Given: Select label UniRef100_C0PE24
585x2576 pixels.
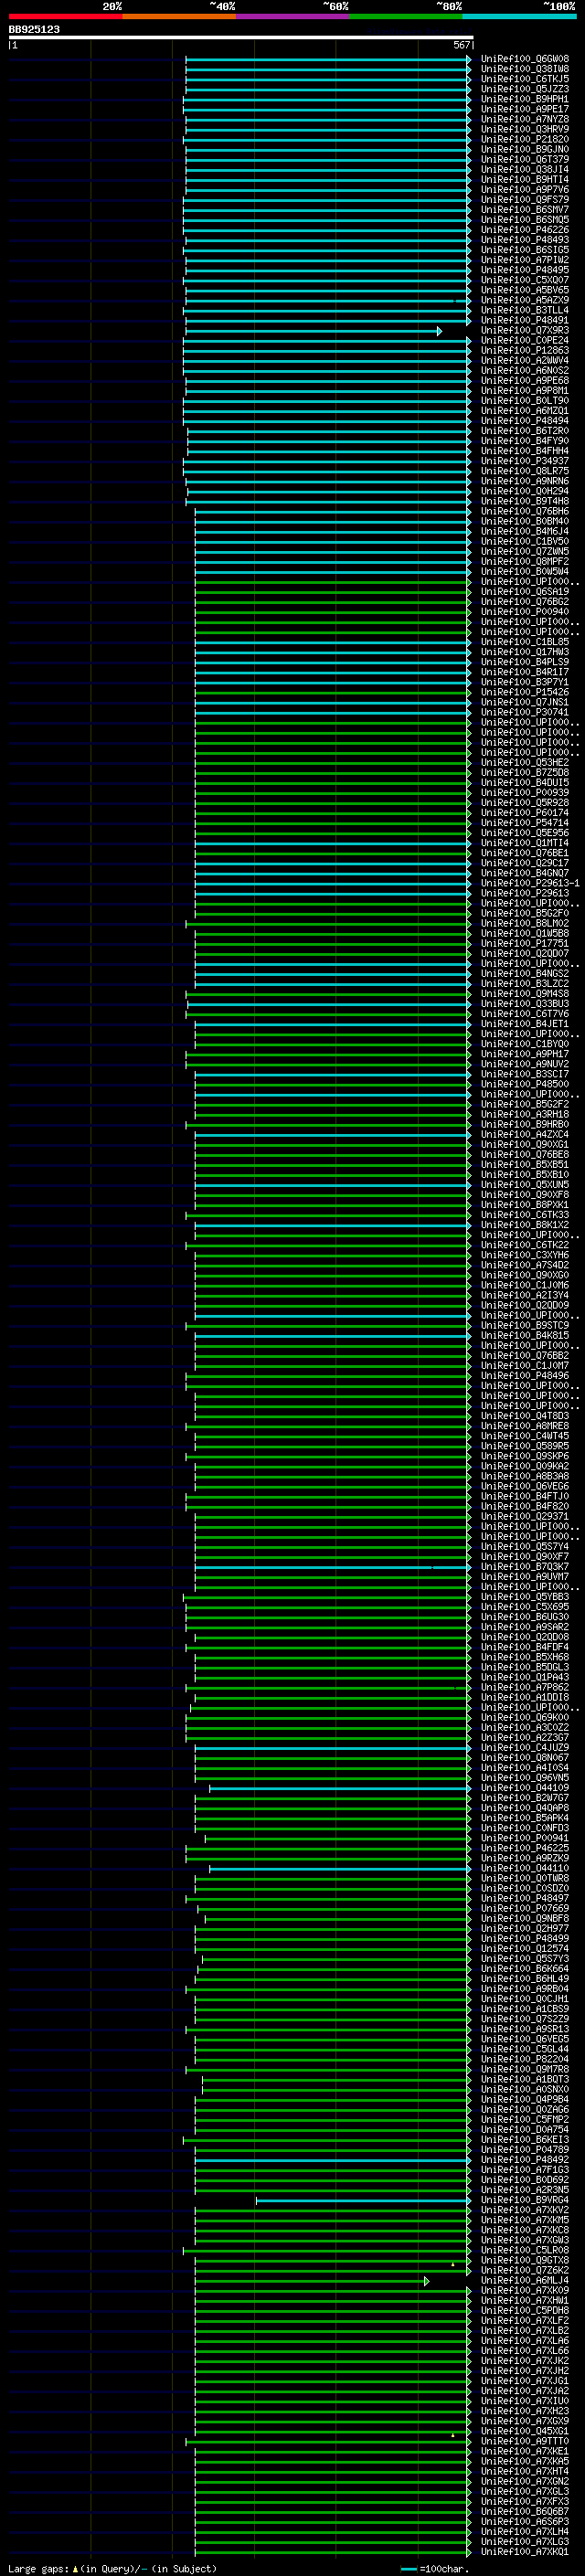Looking at the screenshot, I should [x=525, y=340].
